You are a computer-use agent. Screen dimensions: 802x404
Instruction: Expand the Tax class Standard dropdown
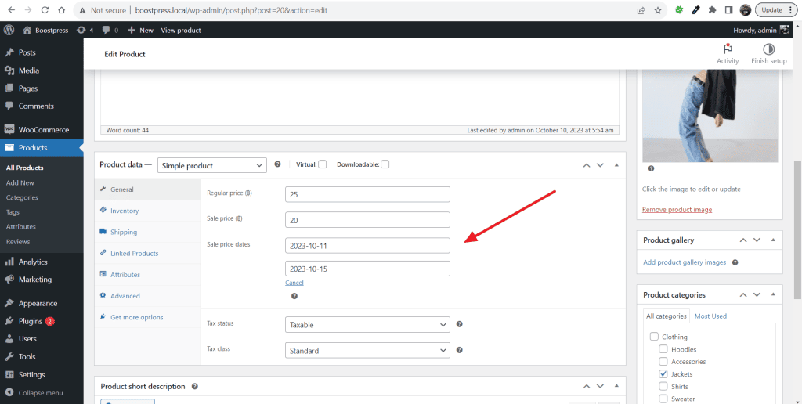click(367, 351)
